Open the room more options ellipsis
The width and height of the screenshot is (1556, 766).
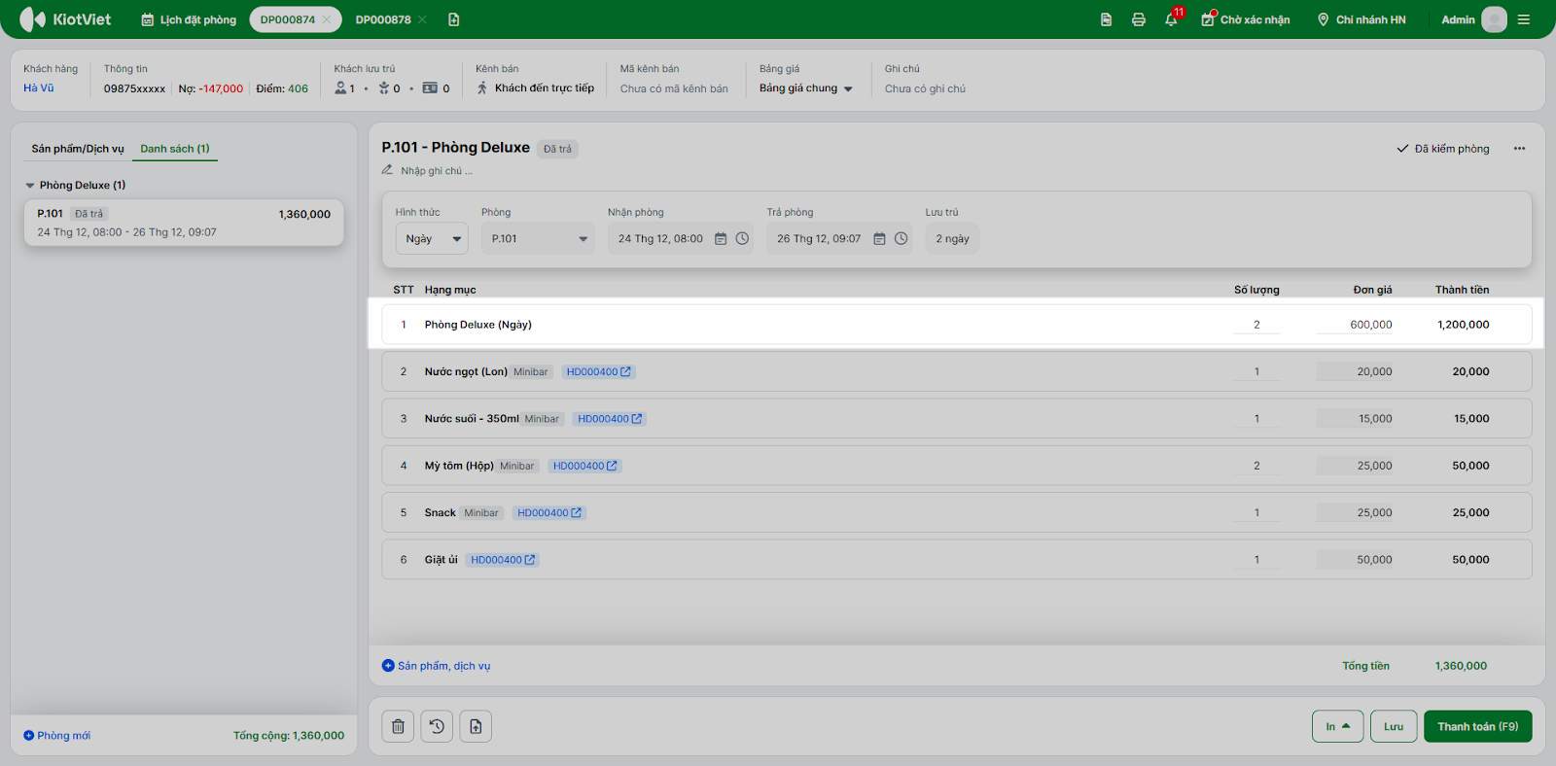pos(1519,149)
